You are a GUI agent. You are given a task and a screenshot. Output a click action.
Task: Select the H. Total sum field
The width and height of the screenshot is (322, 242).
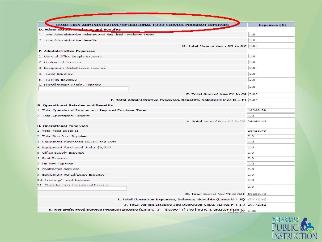(271, 194)
